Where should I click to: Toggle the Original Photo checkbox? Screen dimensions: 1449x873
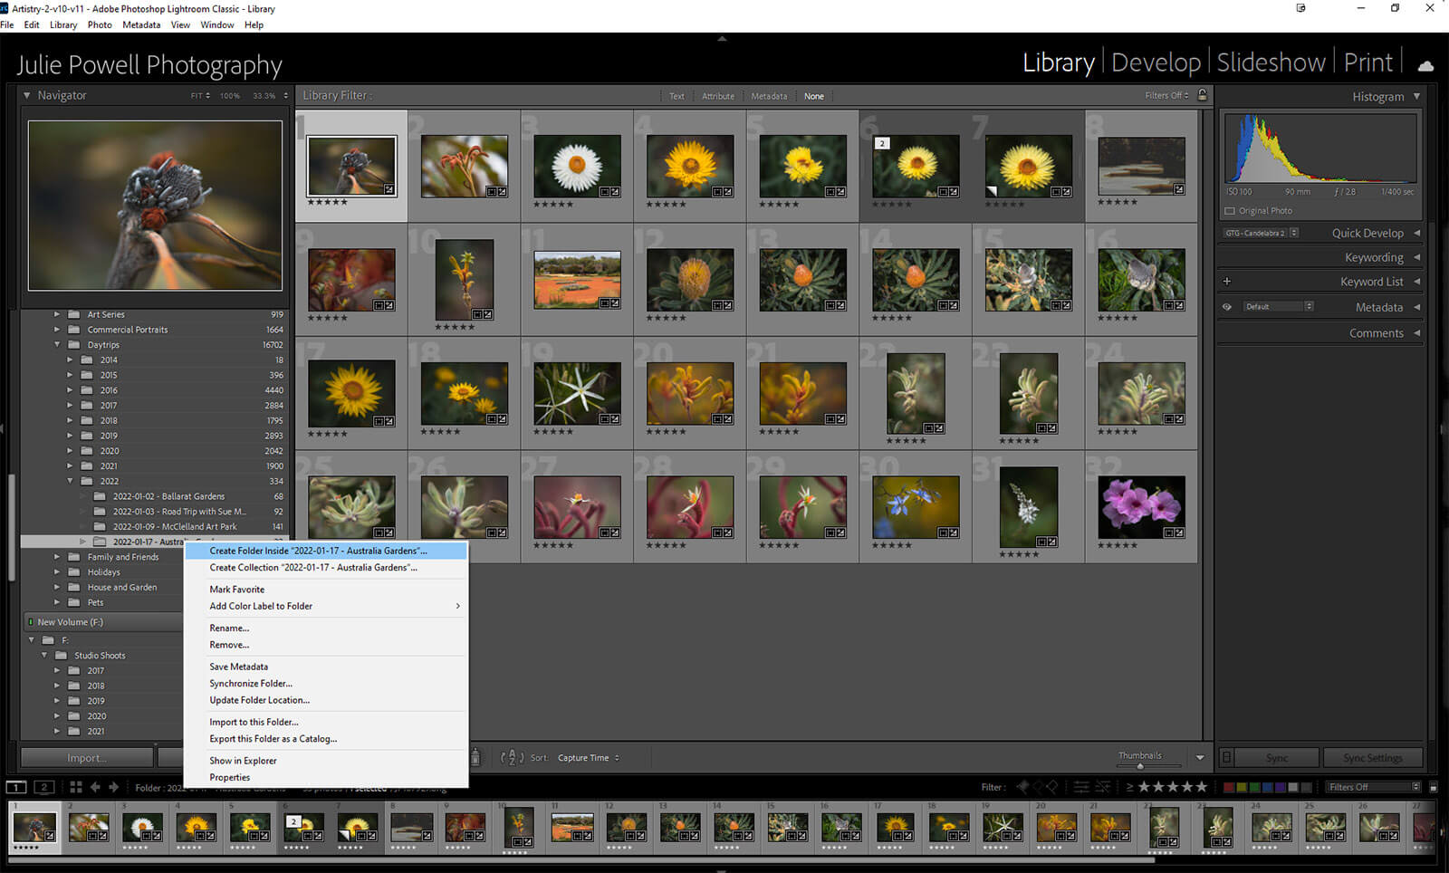[1230, 211]
